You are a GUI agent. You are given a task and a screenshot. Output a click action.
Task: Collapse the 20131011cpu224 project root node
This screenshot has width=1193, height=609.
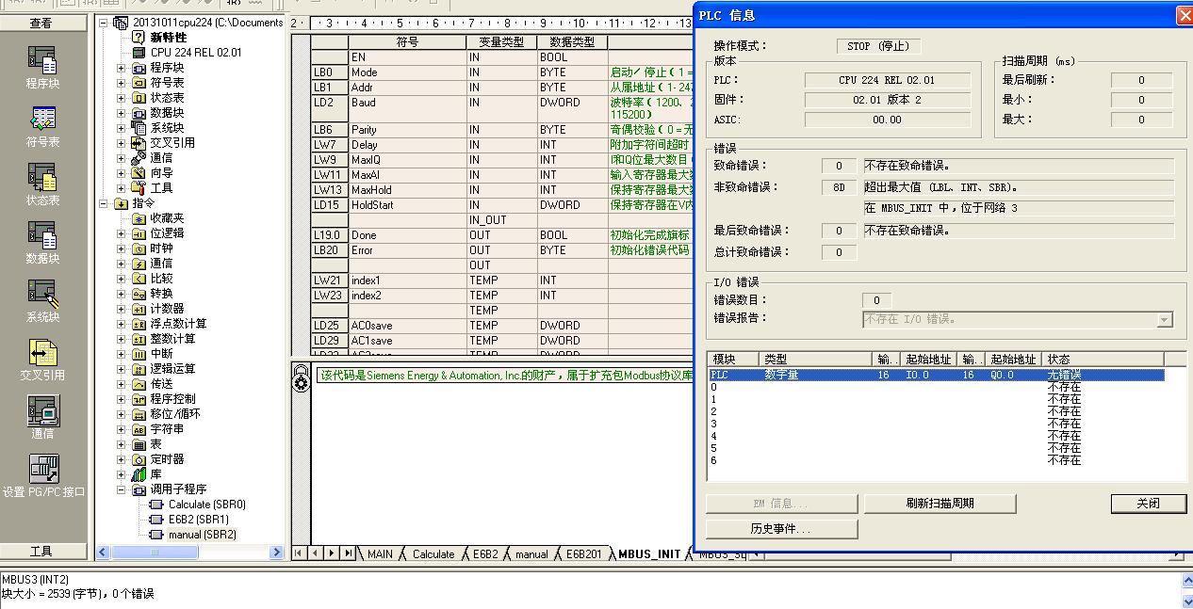tap(104, 23)
